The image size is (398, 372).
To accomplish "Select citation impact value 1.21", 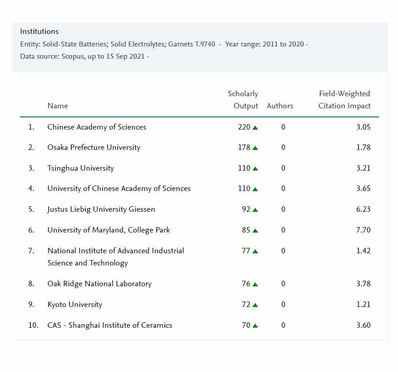I will 364,304.
